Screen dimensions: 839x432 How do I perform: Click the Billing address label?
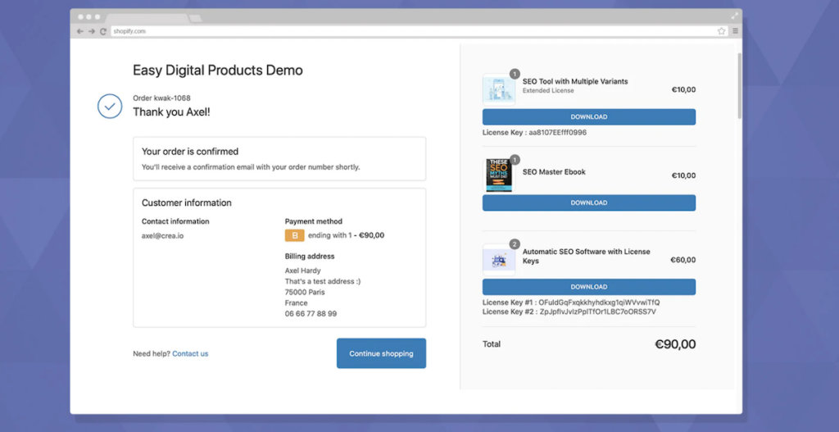click(x=311, y=257)
